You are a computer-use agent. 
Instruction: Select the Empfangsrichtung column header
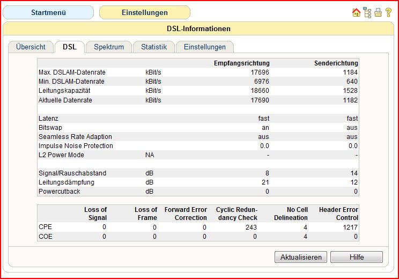[241, 63]
